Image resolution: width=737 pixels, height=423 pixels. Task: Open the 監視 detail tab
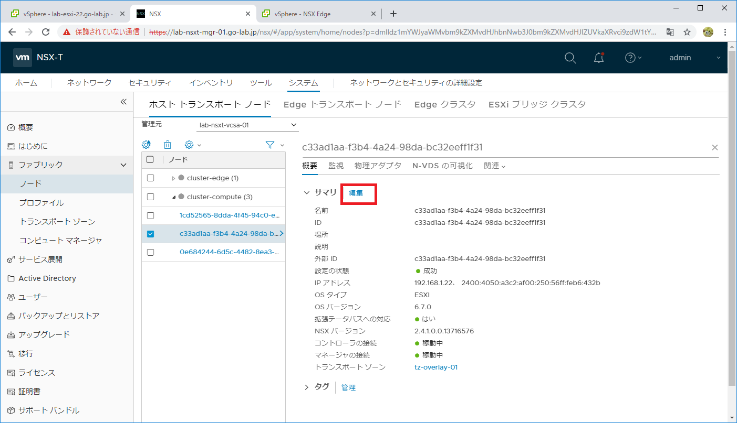(336, 166)
